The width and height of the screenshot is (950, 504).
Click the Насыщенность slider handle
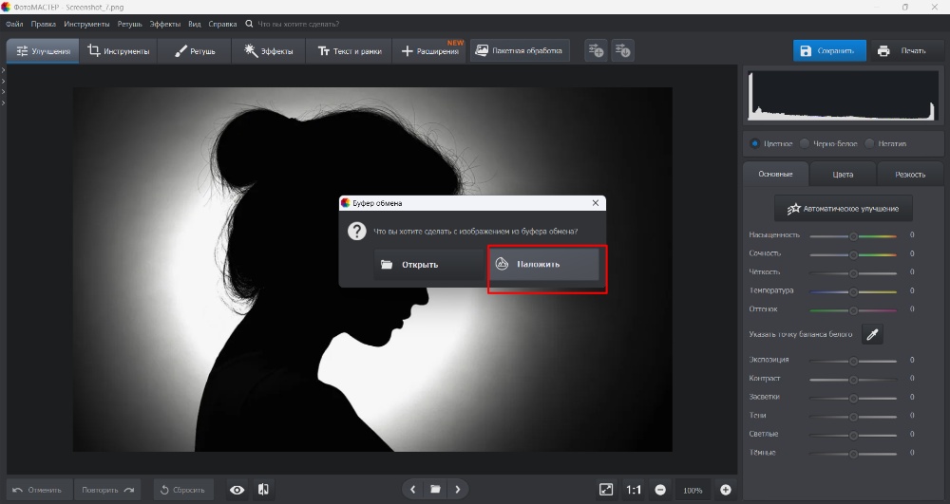(x=853, y=235)
